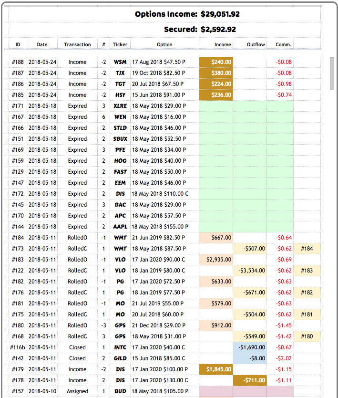Click the #181 roll reference cell
The width and height of the screenshot is (338, 398).
307,314
